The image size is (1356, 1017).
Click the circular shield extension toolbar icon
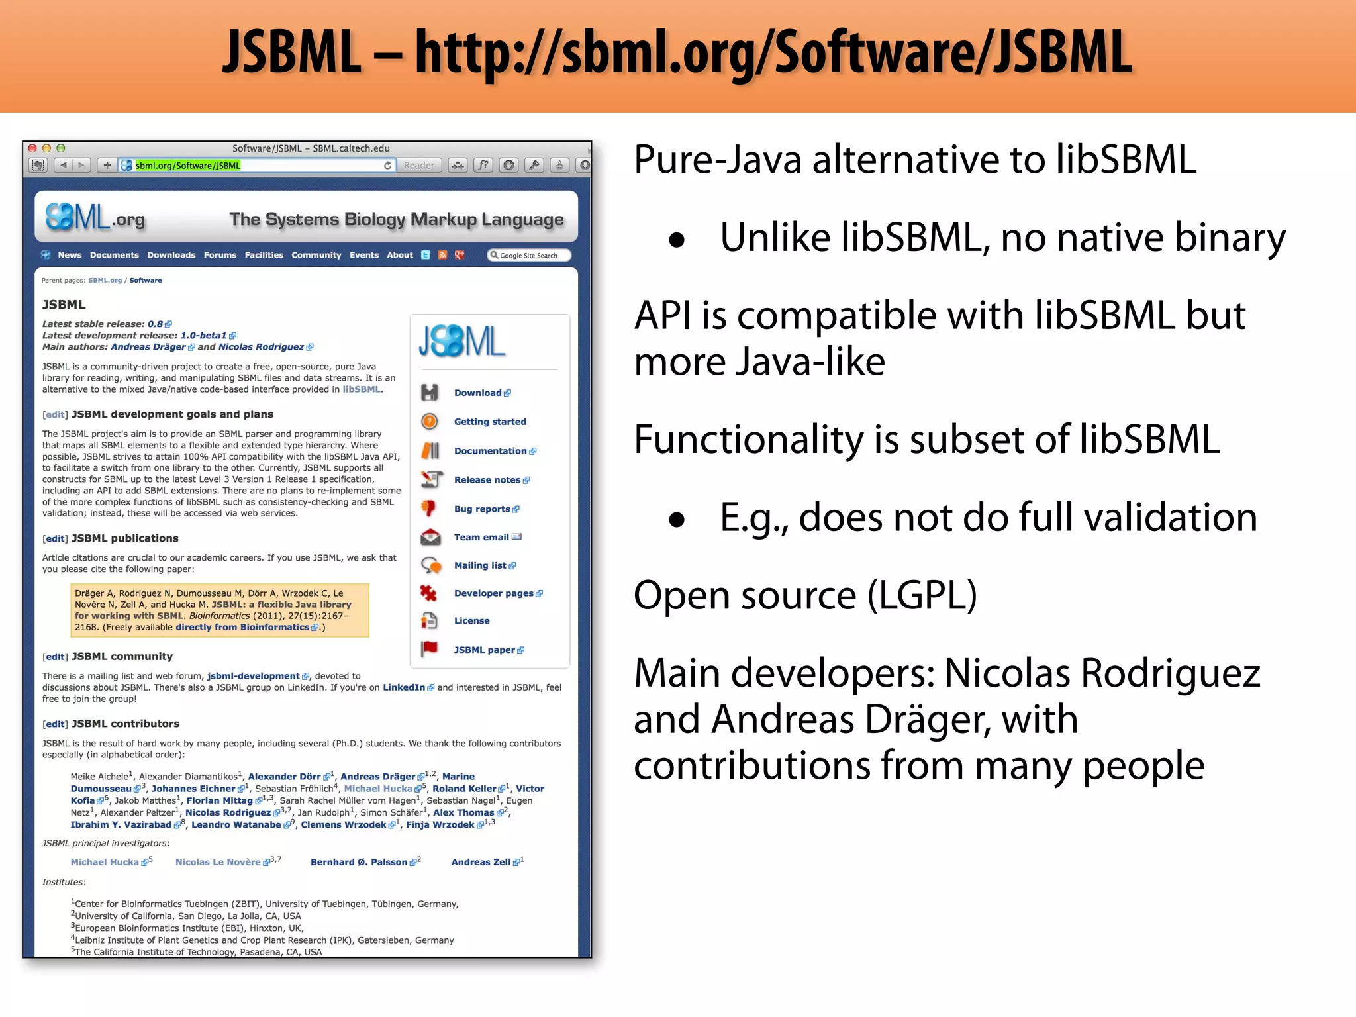508,165
